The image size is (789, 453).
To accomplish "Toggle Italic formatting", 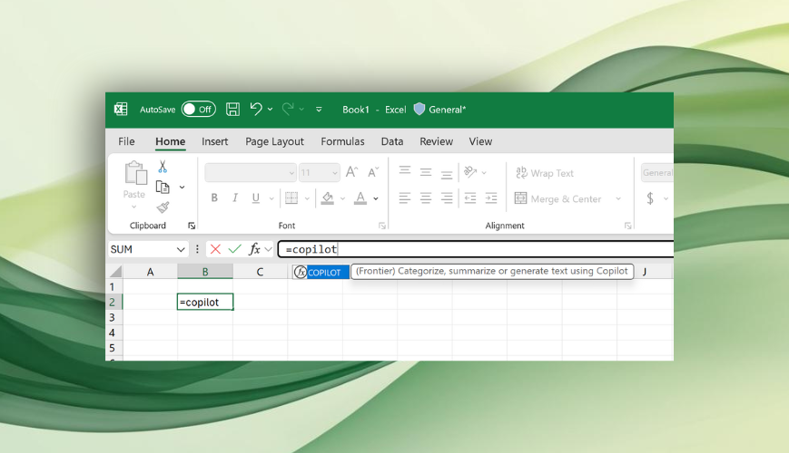I will [x=235, y=198].
